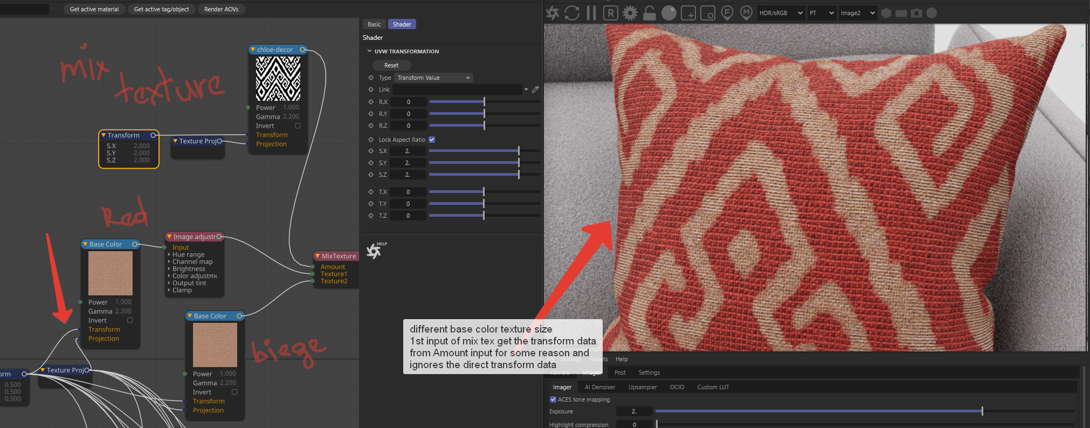
Task: Collapse the chloe-decor node
Action: [x=253, y=50]
